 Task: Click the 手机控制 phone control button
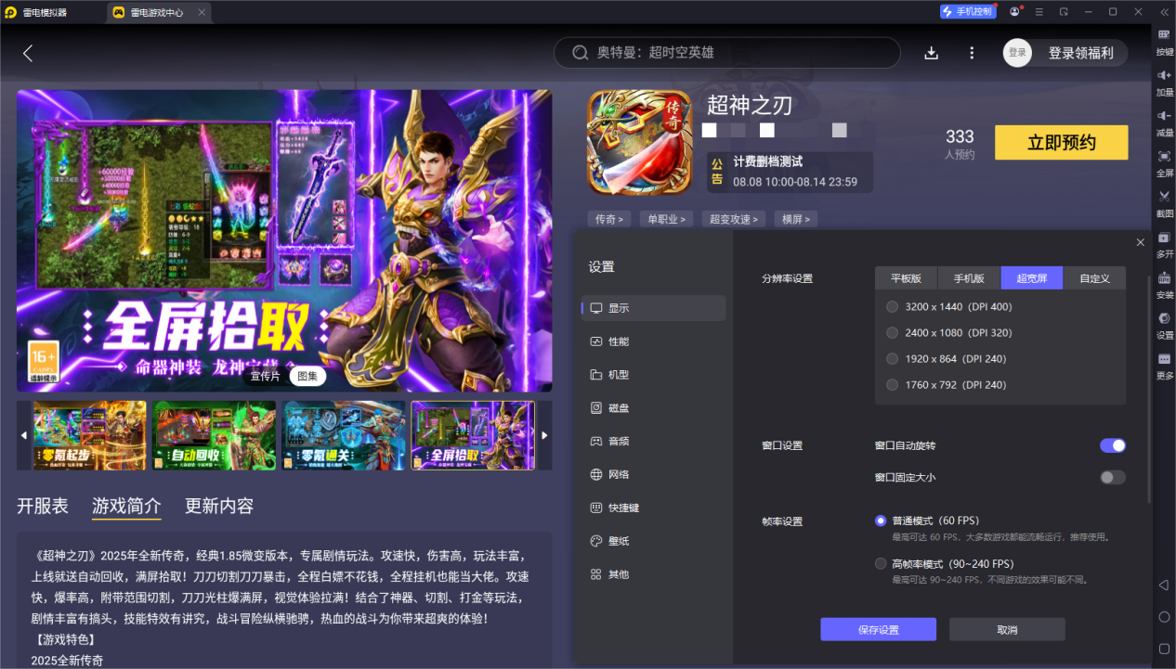tap(968, 12)
